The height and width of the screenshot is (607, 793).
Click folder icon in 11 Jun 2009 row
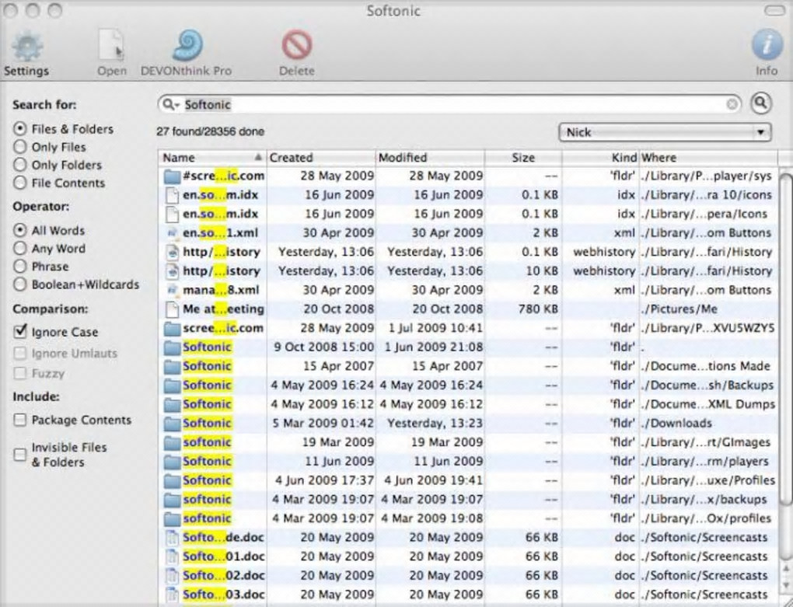pyautogui.click(x=172, y=462)
